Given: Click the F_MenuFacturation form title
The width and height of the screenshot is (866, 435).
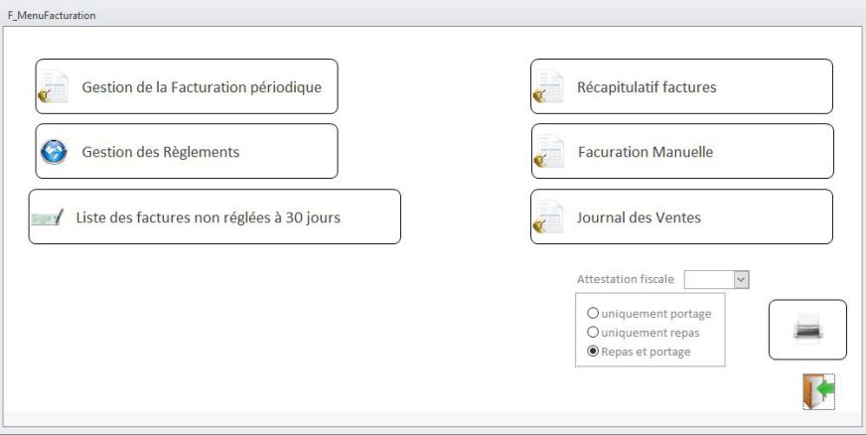Looking at the screenshot, I should click(51, 15).
